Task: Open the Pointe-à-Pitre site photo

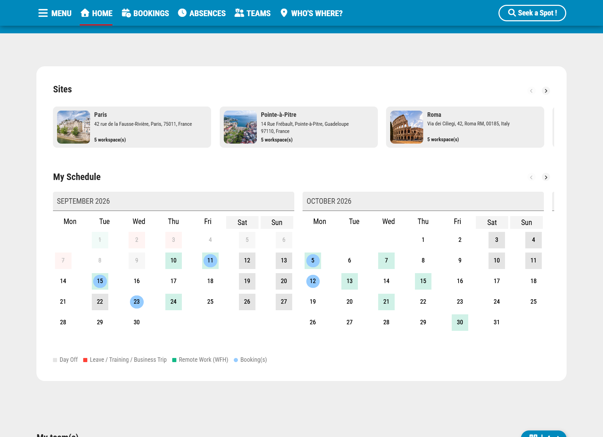Action: pyautogui.click(x=240, y=127)
